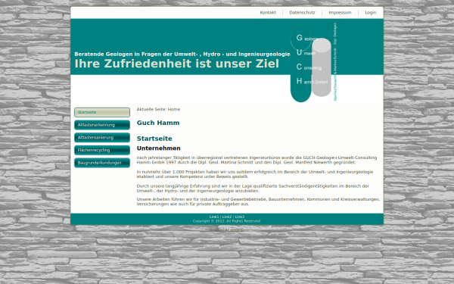Image resolution: width=454 pixels, height=284 pixels.
Task: Open the Kontakt link in top bar
Action: click(268, 12)
